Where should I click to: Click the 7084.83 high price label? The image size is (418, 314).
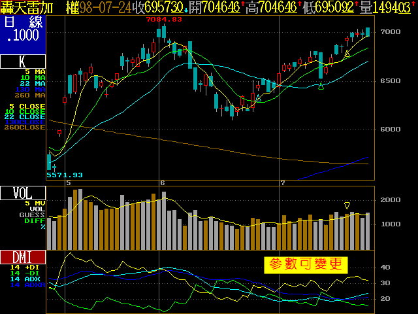point(163,20)
